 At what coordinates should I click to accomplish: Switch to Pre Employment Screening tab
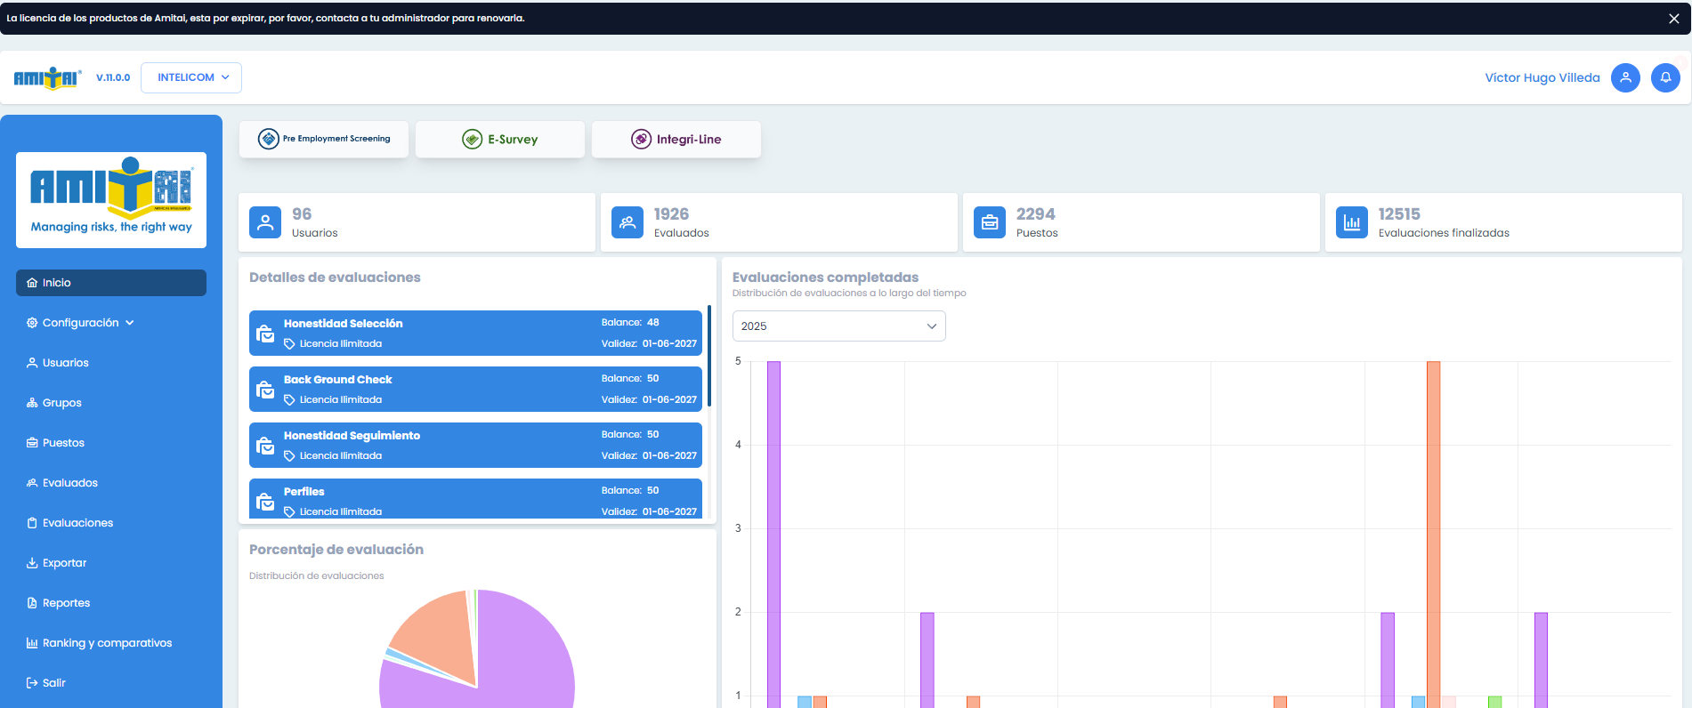click(324, 140)
